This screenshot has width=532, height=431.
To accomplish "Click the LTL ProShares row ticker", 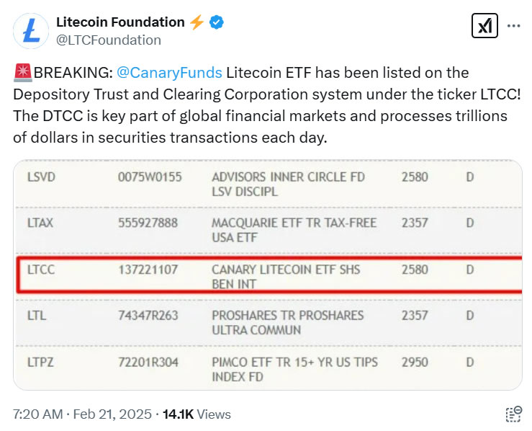I will point(36,316).
